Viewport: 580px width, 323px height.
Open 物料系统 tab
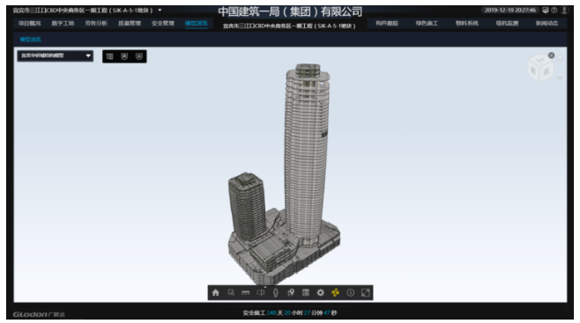[x=467, y=23]
